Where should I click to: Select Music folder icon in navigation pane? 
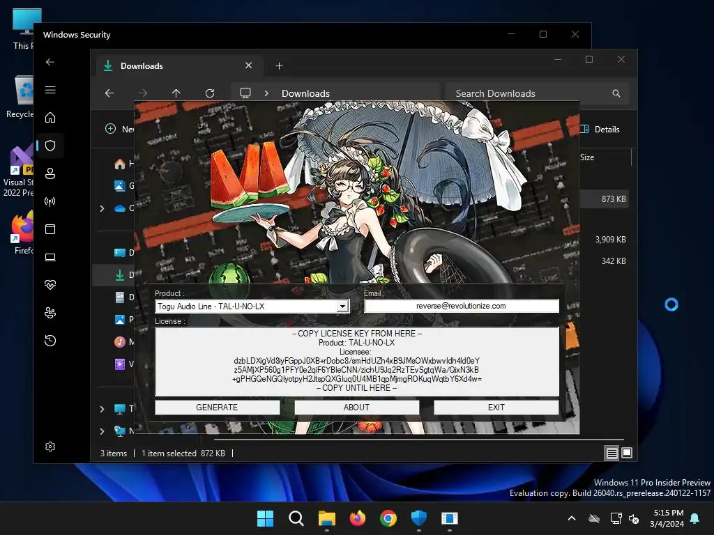(x=120, y=341)
